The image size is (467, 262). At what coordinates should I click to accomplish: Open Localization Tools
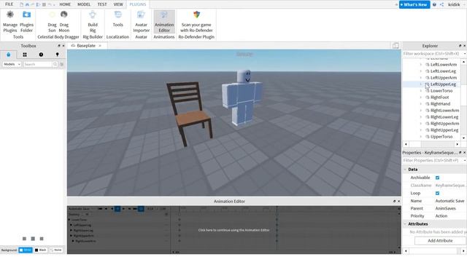117,20
